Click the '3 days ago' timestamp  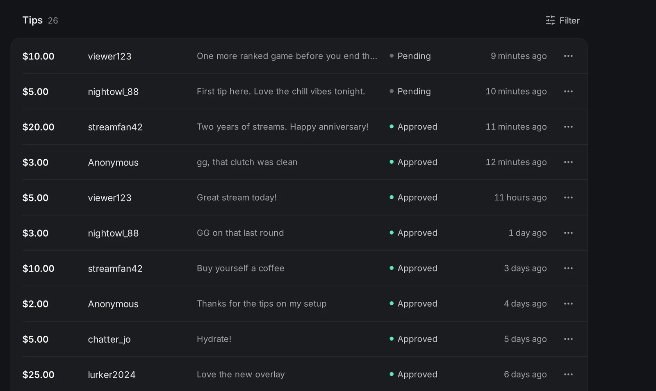[525, 268]
